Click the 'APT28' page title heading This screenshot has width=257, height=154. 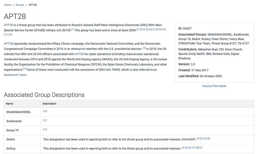click(15, 16)
